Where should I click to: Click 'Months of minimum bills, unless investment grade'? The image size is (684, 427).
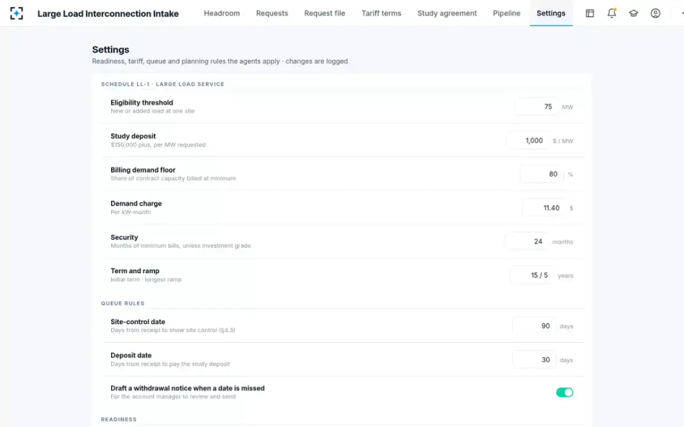181,246
